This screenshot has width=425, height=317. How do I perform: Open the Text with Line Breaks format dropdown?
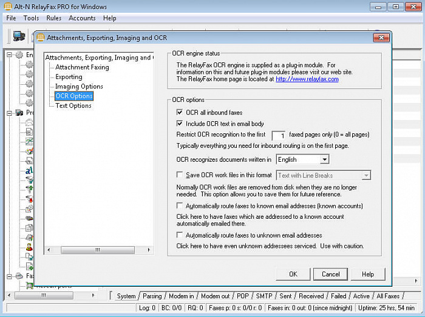coord(366,175)
